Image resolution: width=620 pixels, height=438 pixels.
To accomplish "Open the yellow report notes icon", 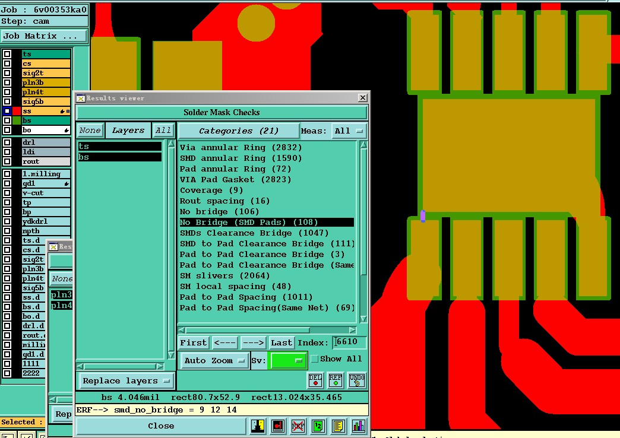I will (338, 426).
